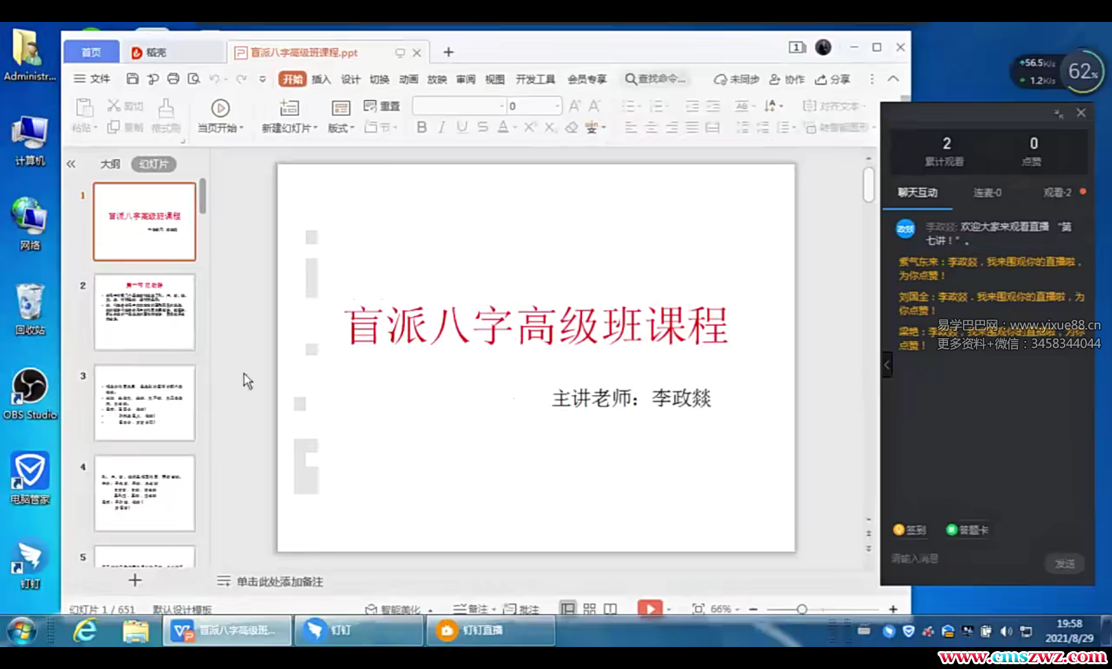
Task: Adjust the zoom slider handle in status bar
Action: pyautogui.click(x=802, y=609)
